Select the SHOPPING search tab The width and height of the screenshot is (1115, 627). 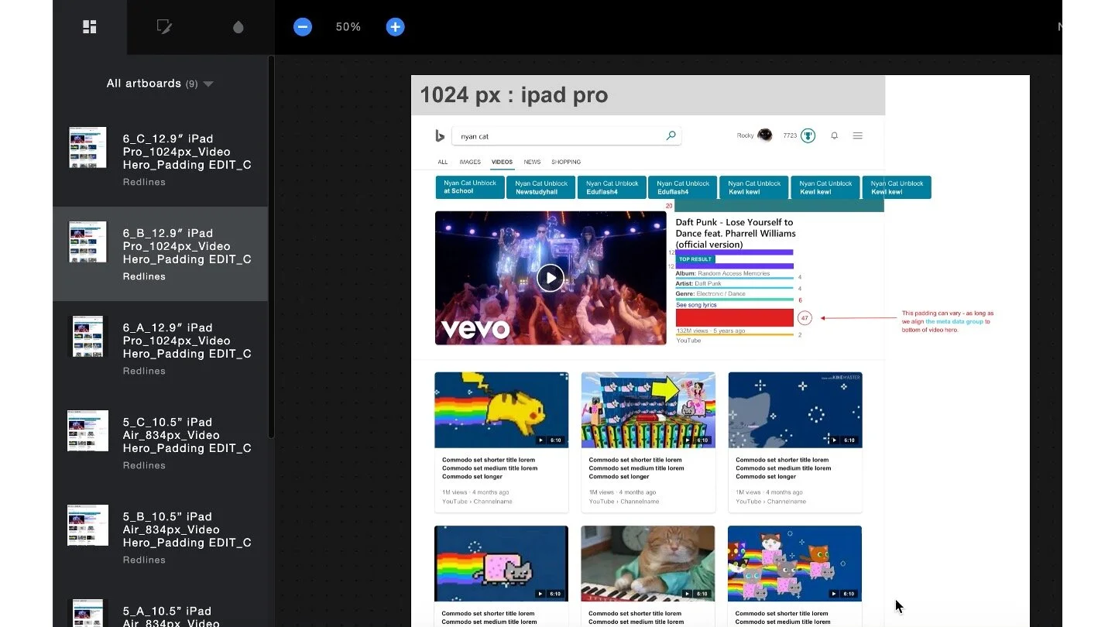(566, 162)
